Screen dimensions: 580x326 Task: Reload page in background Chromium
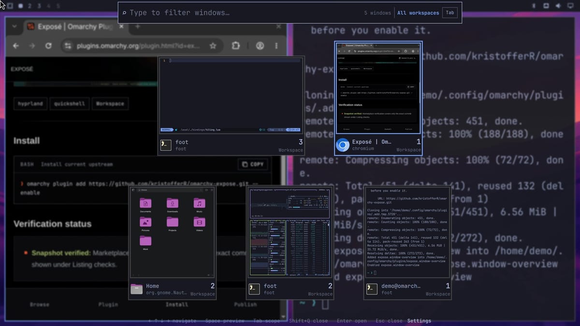pyautogui.click(x=48, y=46)
